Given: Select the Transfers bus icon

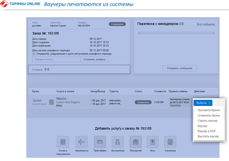Looking at the screenshot, I should coord(100,142).
